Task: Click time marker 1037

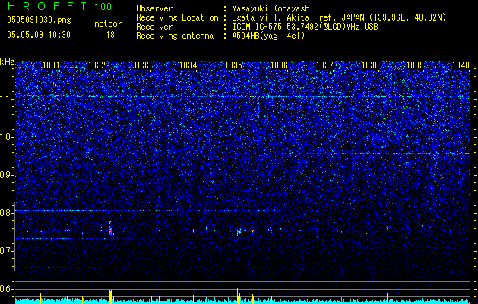Action: 325,65
